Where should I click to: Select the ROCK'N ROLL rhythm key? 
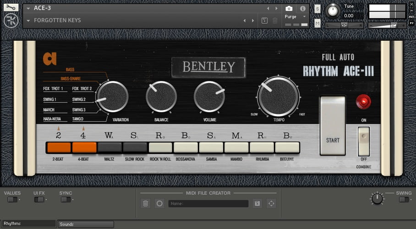tap(160, 147)
